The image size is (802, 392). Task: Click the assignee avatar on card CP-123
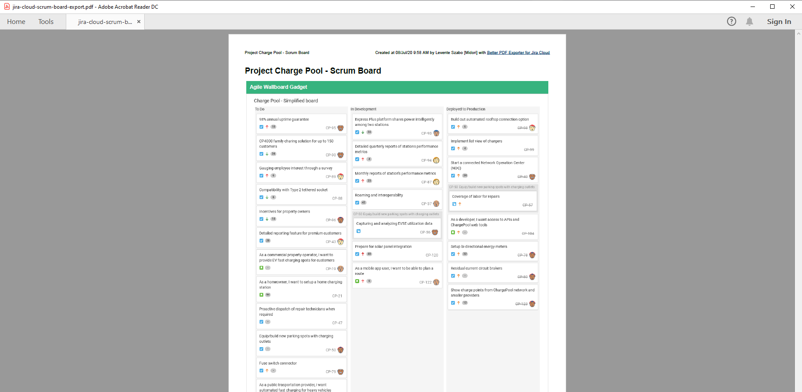pos(532,304)
